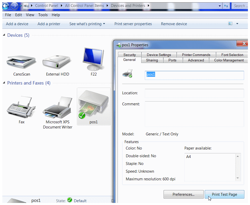Select the Microsoft XPS Document Writer icon

pyautogui.click(x=57, y=108)
